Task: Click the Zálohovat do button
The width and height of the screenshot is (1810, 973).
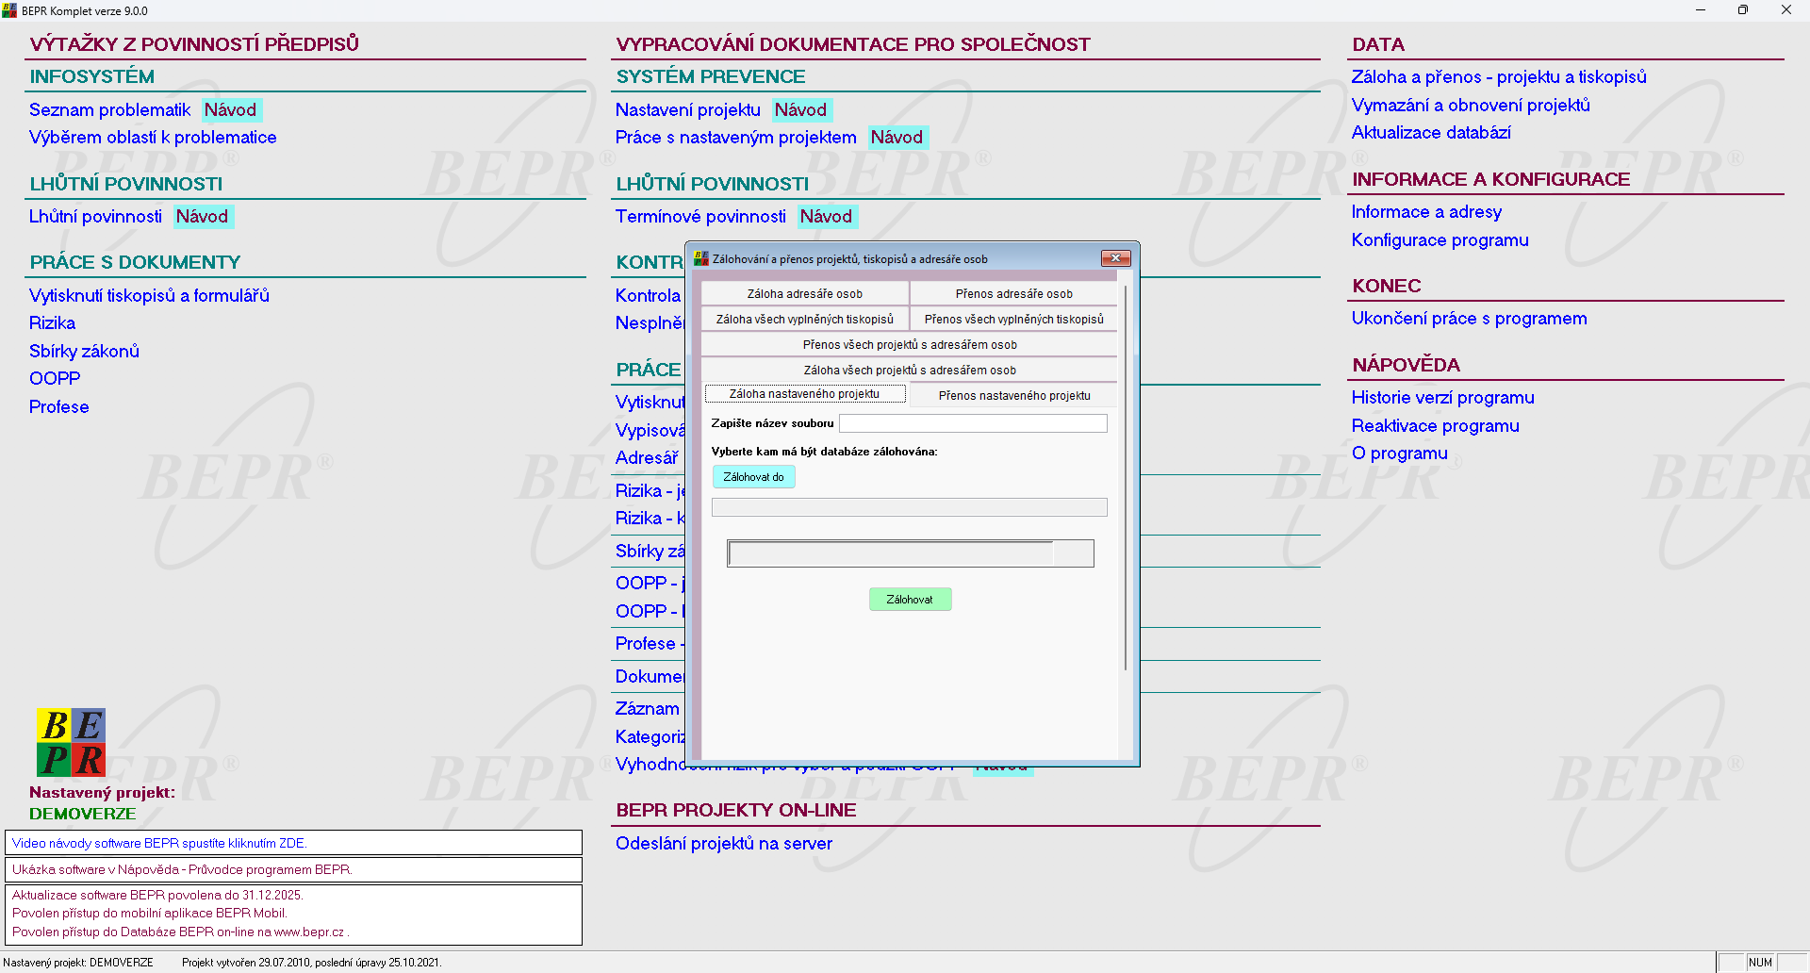Action: [x=754, y=477]
